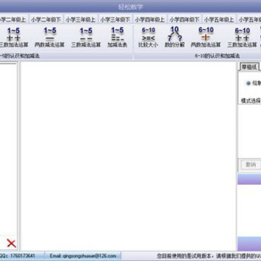This screenshot has width=261, height=261.
Task: Switch to the 小学五年级上 tab
Action: [x=219, y=20]
